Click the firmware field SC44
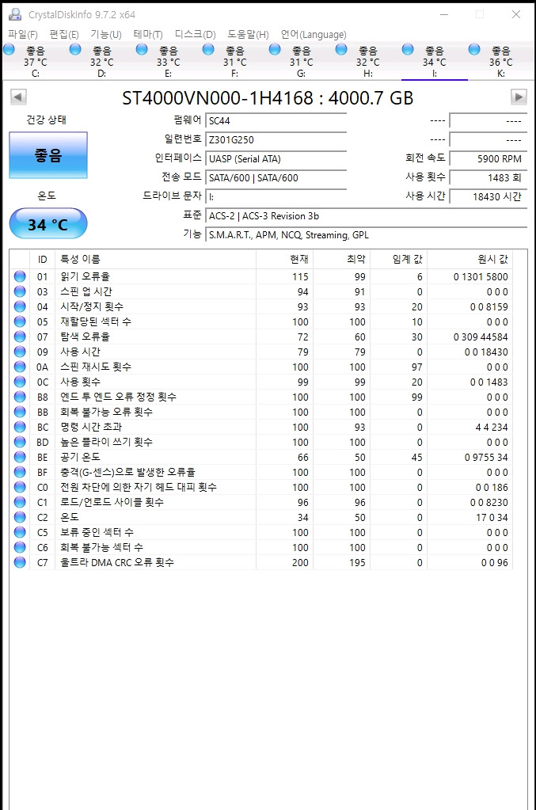Viewport: 536px width, 810px height. (276, 120)
